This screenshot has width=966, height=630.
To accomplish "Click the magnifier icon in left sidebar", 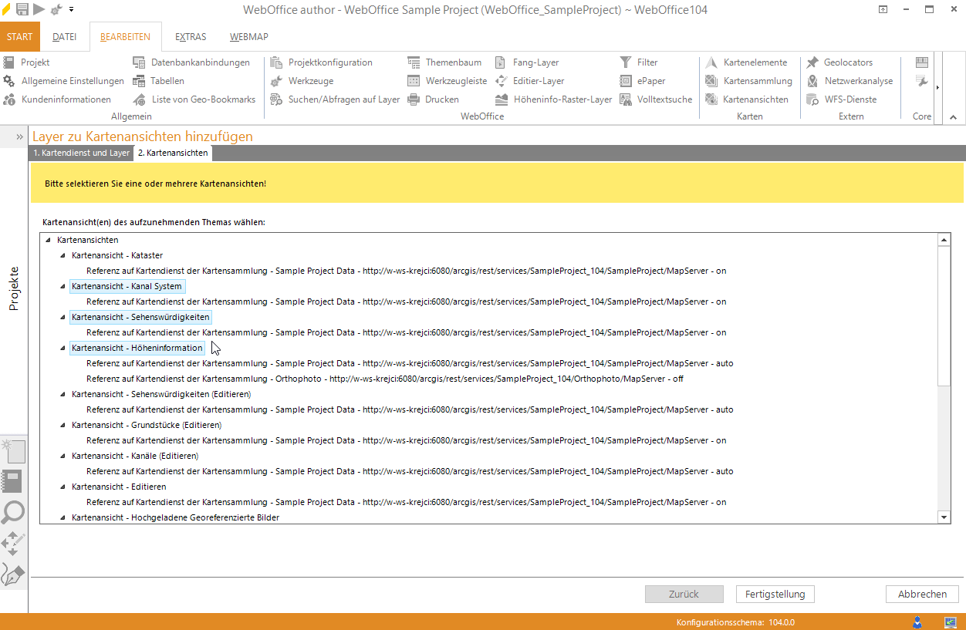I will pyautogui.click(x=13, y=512).
